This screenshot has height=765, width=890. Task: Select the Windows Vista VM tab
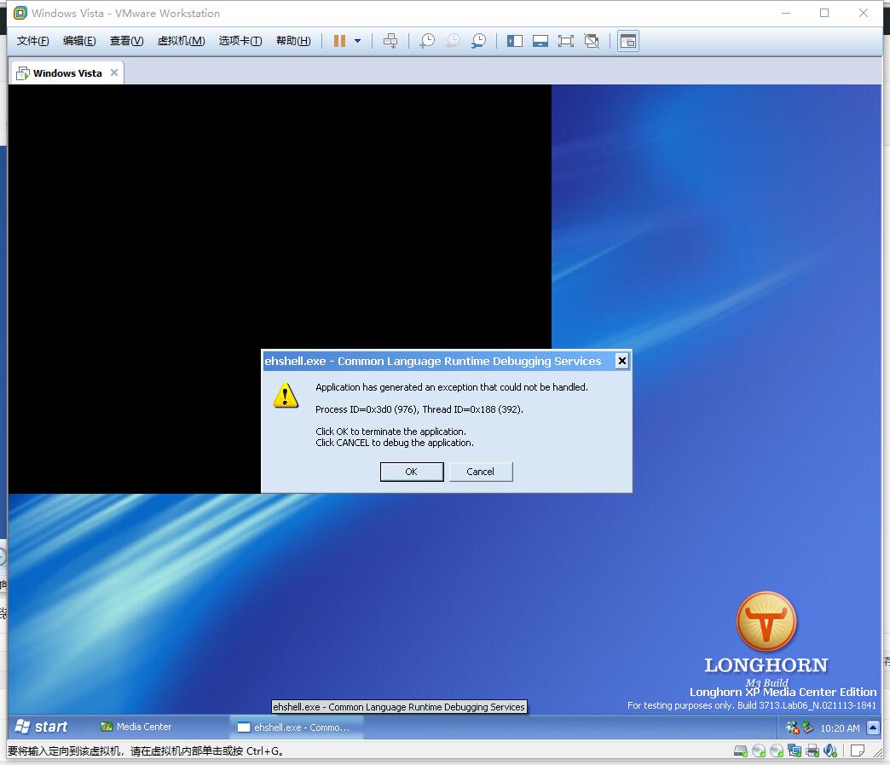pos(67,73)
